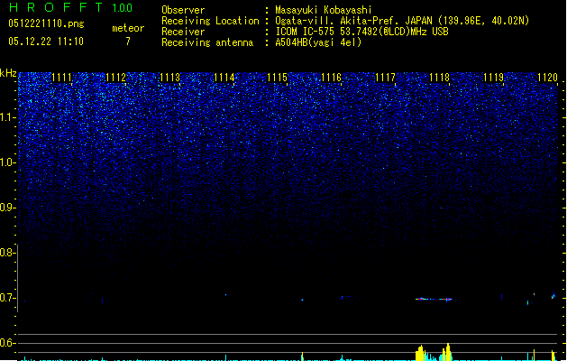This screenshot has width=567, height=361.
Task: Click the Receiving Location label
Action: [x=210, y=21]
